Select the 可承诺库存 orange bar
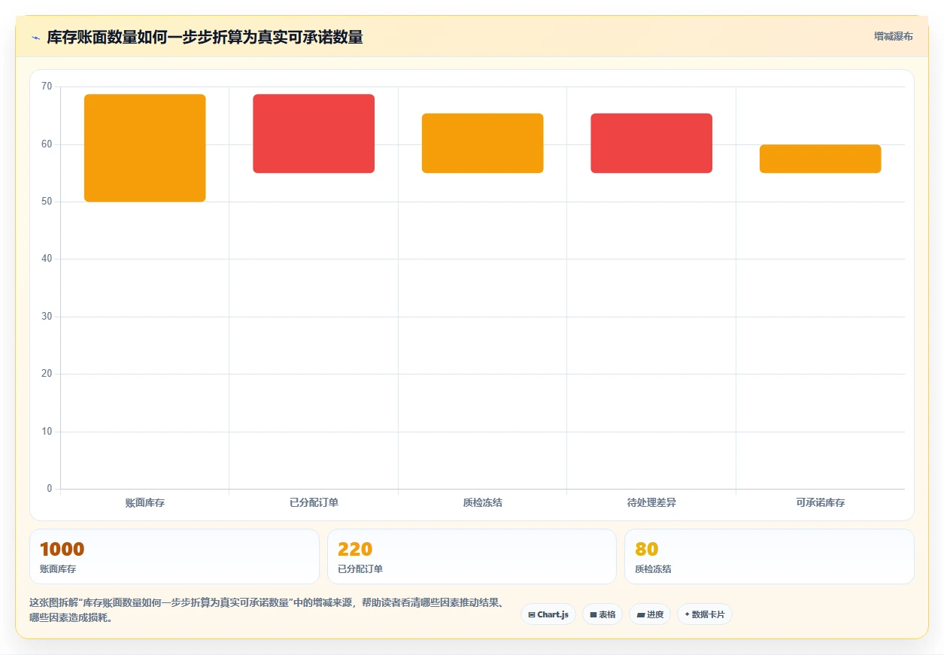The width and height of the screenshot is (944, 655). pos(821,159)
